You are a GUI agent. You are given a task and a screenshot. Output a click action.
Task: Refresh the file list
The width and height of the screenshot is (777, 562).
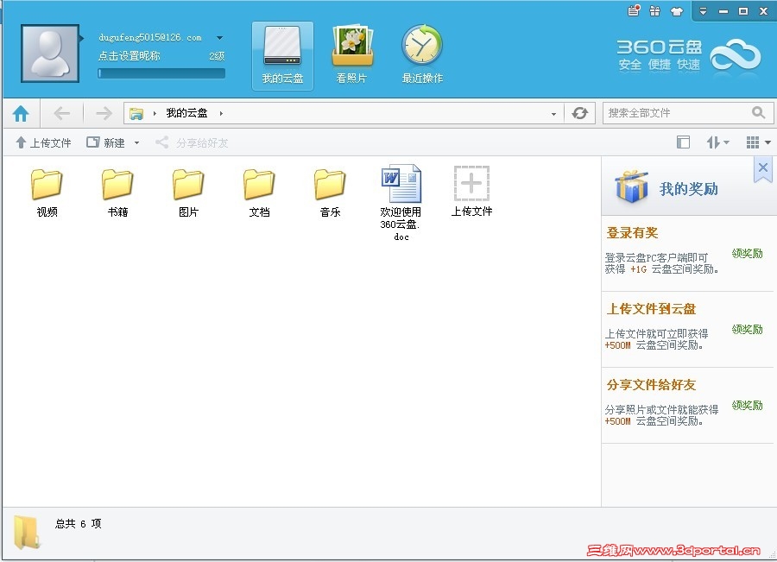580,113
